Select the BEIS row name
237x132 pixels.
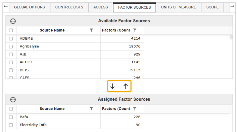point(24,70)
